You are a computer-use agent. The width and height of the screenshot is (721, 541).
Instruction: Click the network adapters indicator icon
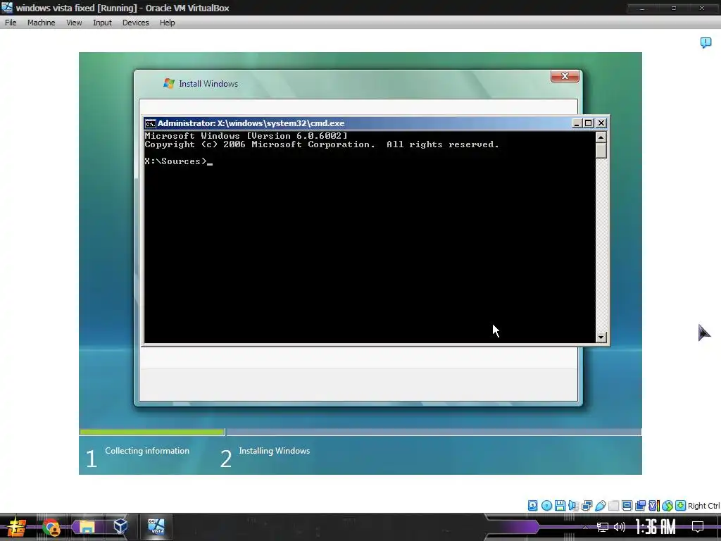[x=587, y=506]
